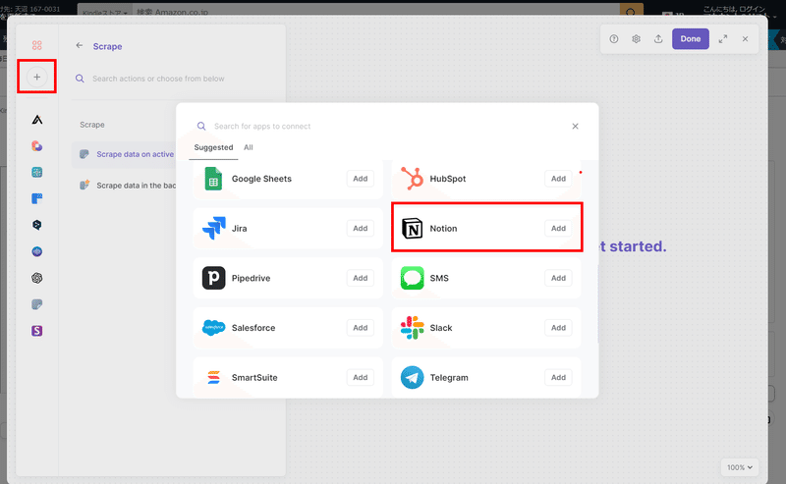The image size is (786, 484).
Task: Click the expand fullscreen arrows icon
Action: pos(723,39)
